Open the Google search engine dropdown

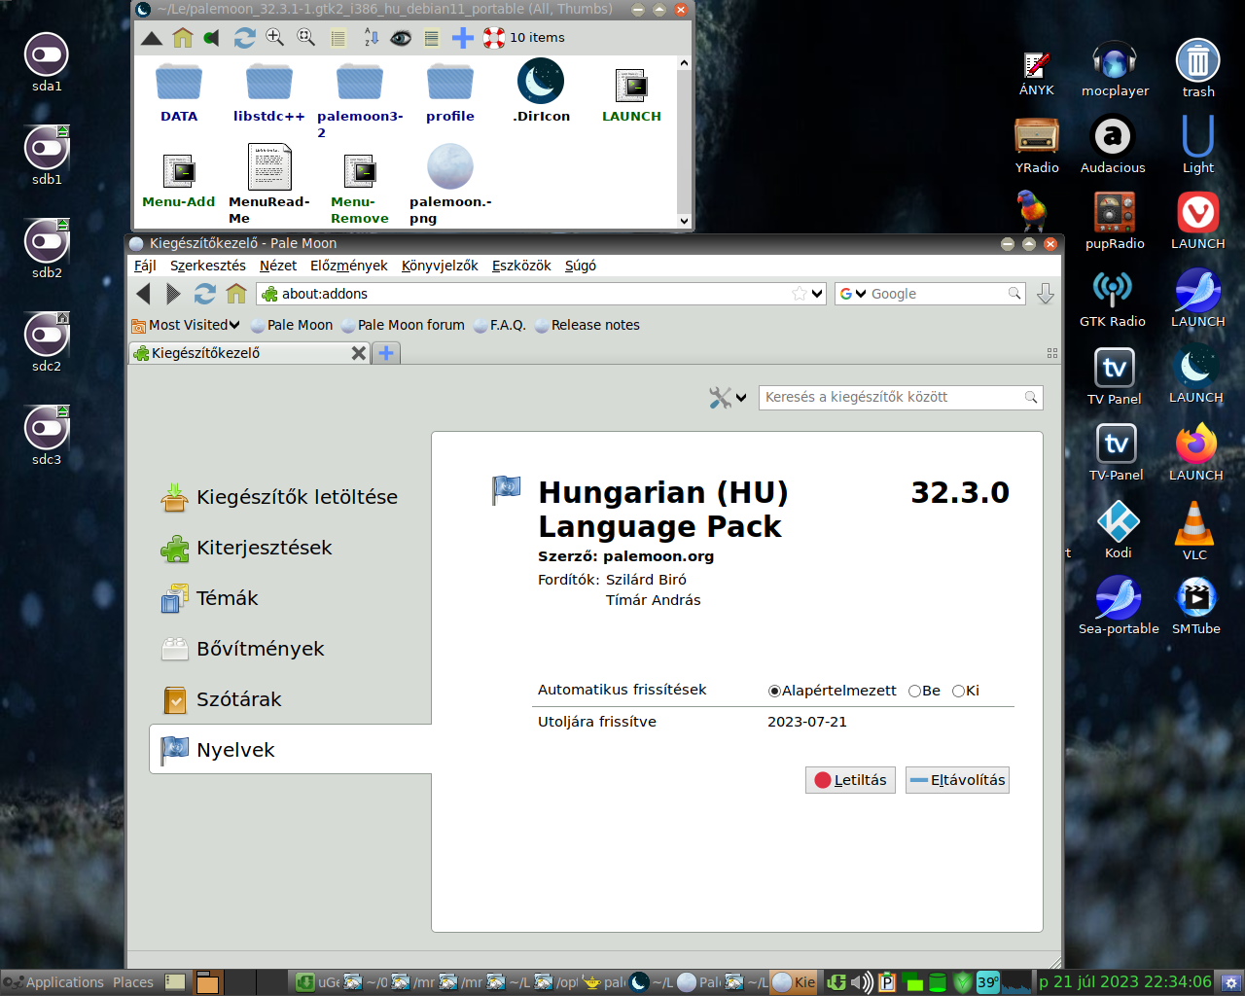point(853,294)
